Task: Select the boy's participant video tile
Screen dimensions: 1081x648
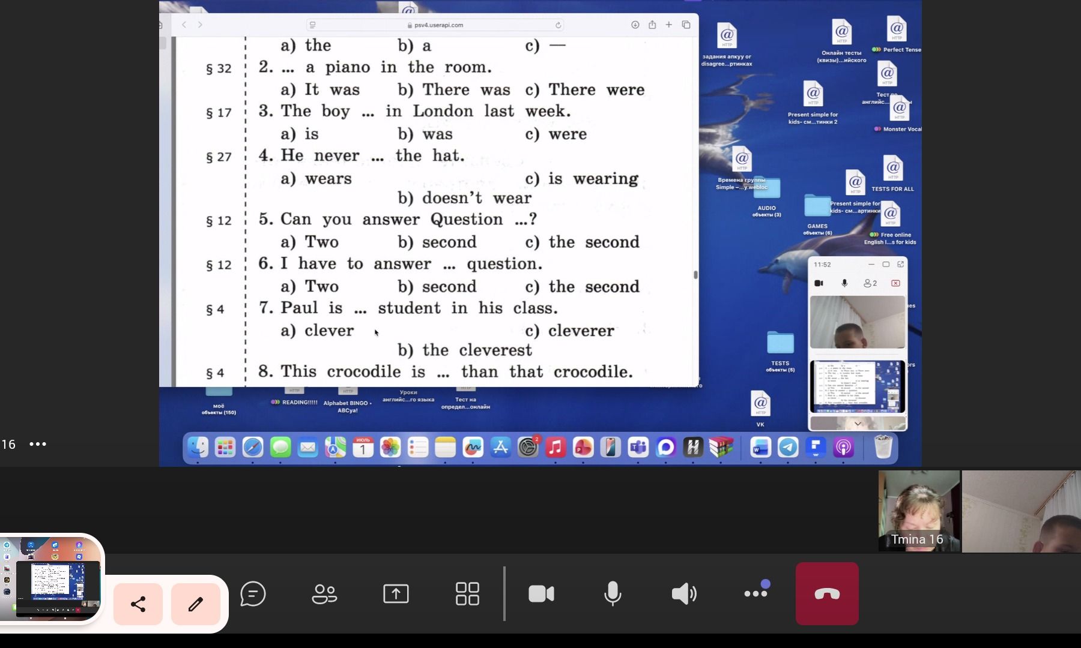Action: click(1021, 511)
